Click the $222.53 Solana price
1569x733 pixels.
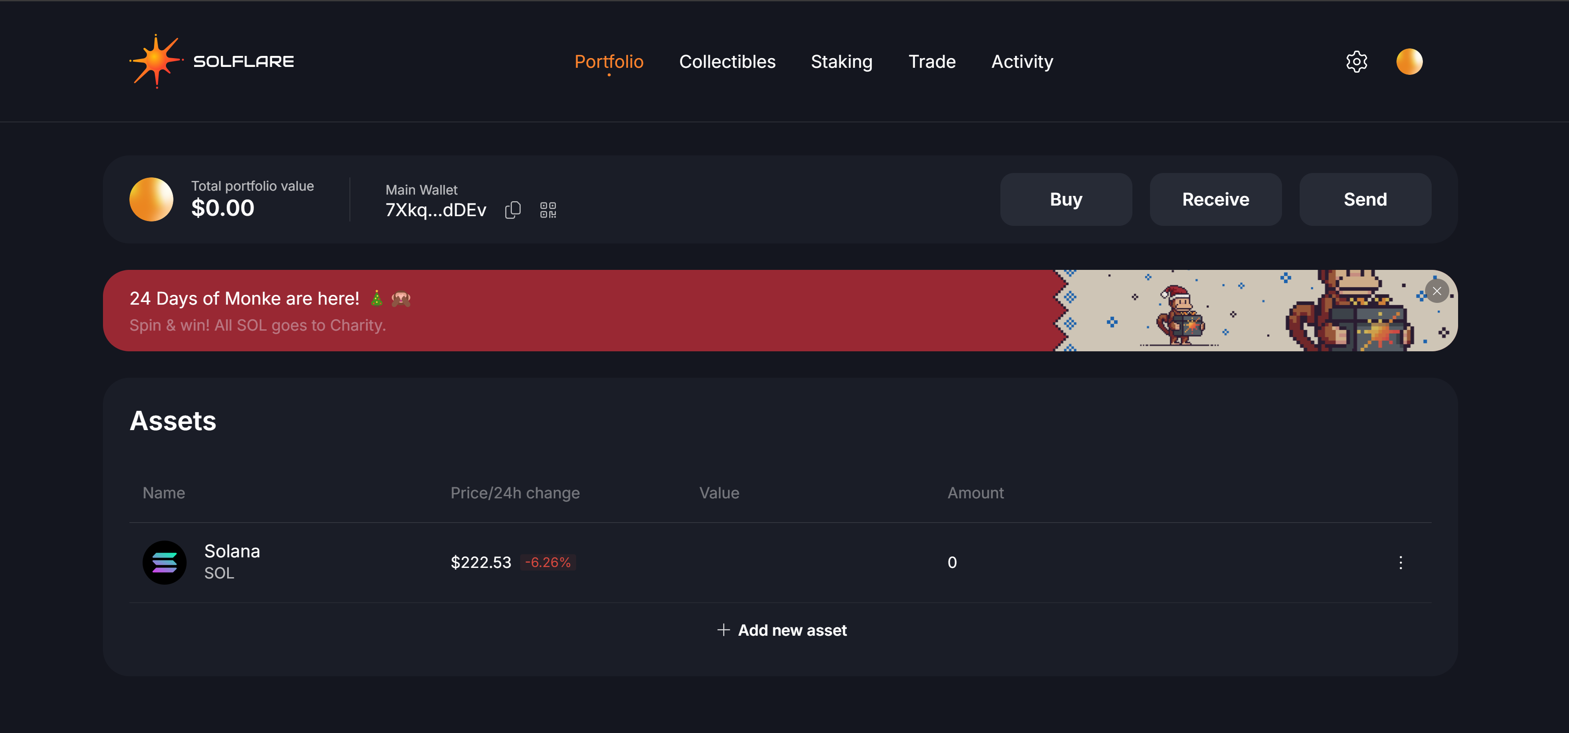pyautogui.click(x=481, y=562)
